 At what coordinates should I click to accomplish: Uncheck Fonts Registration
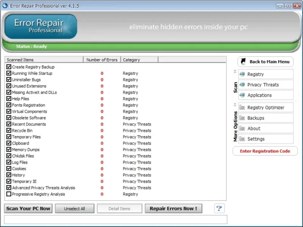pyautogui.click(x=9, y=105)
